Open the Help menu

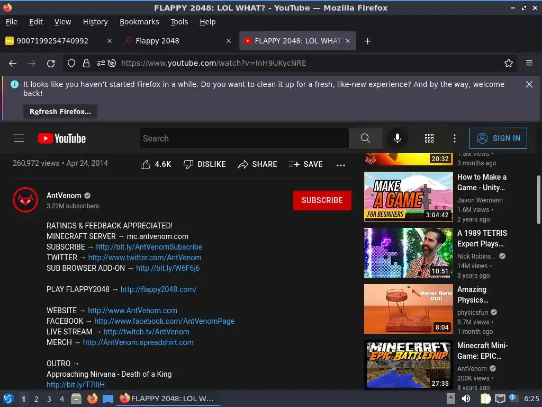207,22
